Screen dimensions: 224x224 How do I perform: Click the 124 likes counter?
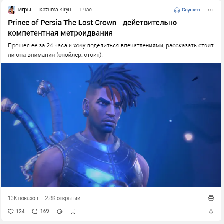[x=20, y=211]
